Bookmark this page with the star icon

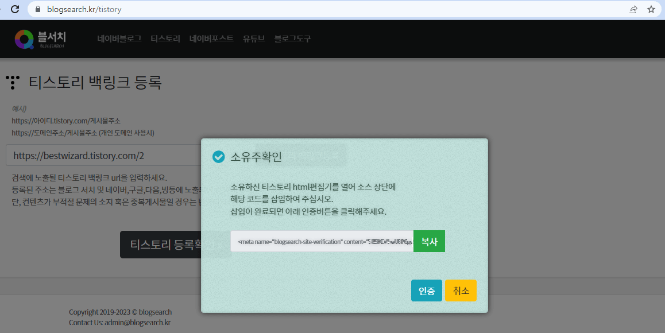coord(651,9)
